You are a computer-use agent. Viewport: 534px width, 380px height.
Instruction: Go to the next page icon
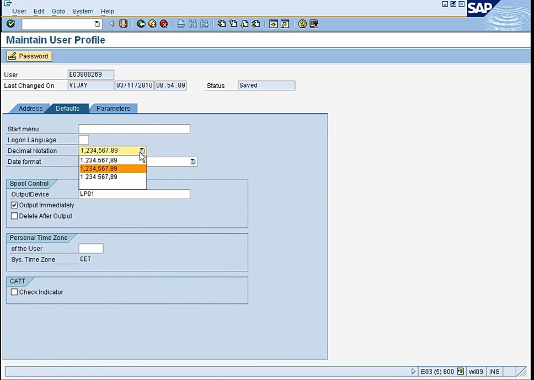244,24
